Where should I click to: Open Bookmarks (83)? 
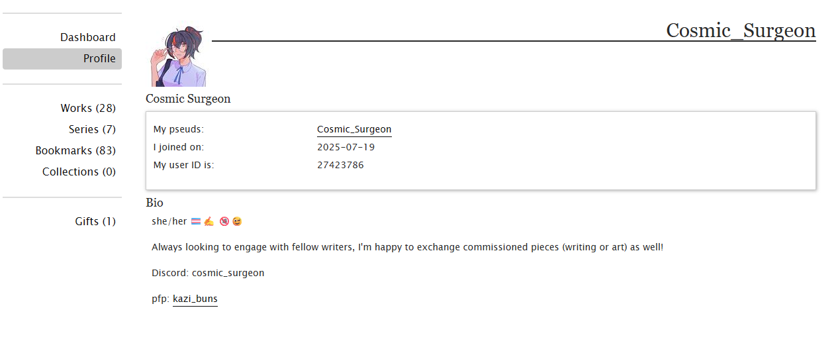pos(75,150)
